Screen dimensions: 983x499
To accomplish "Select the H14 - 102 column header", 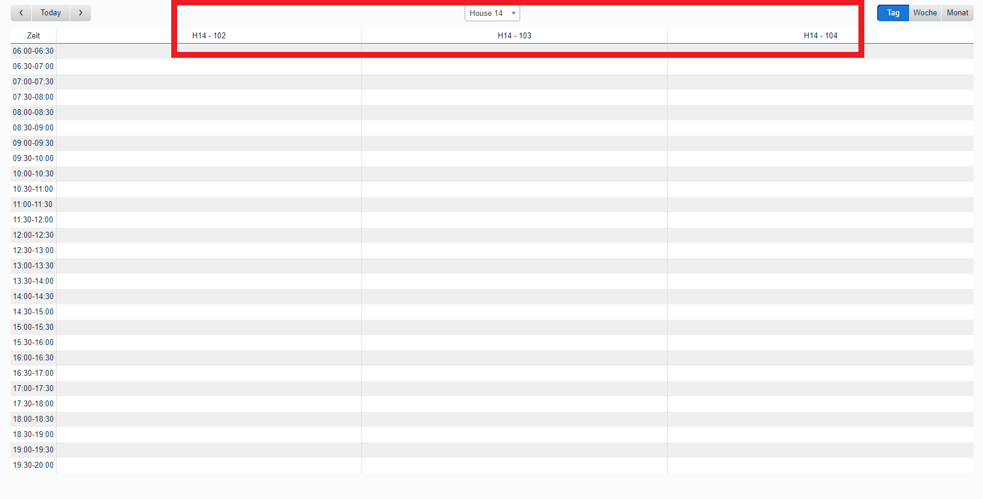I will (x=209, y=35).
